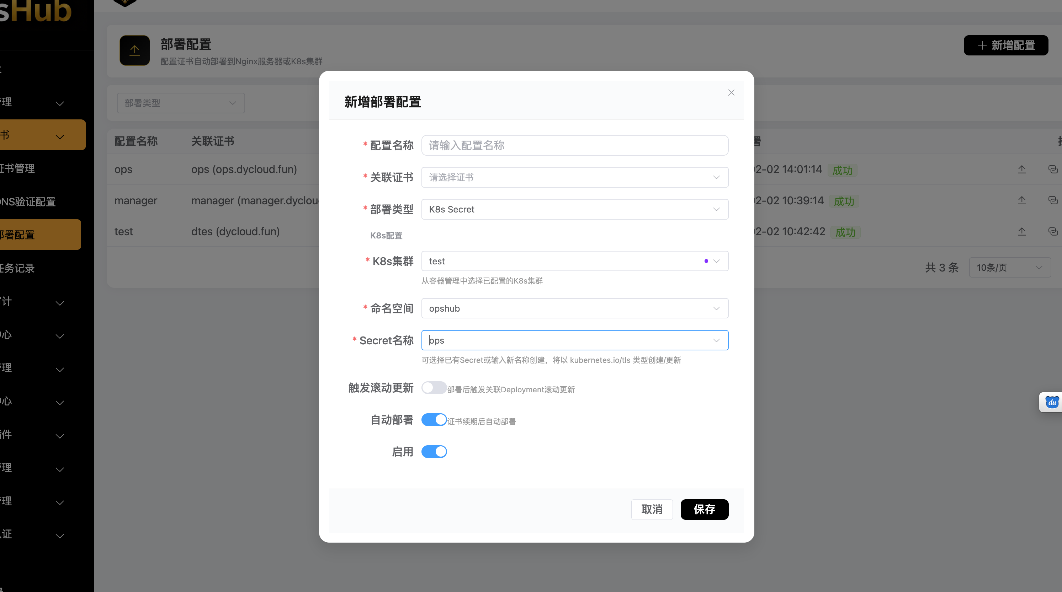This screenshot has height=592, width=1062.
Task: Click the link icon on the test row
Action: tap(1054, 232)
